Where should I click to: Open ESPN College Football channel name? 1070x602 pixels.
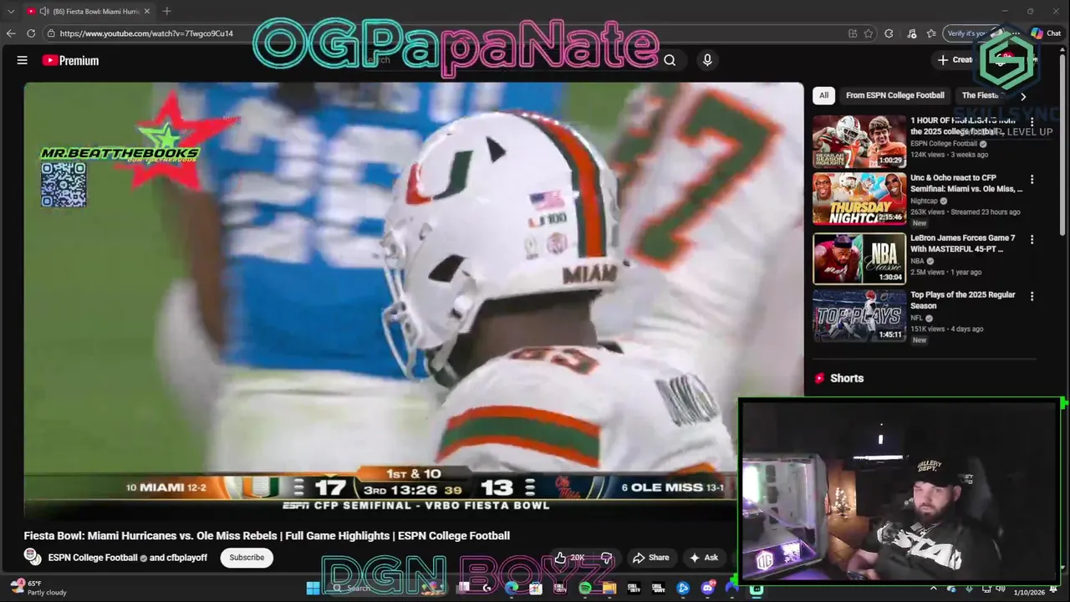pyautogui.click(x=93, y=558)
